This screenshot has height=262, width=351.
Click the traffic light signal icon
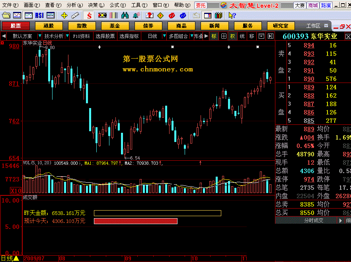coord(102,16)
